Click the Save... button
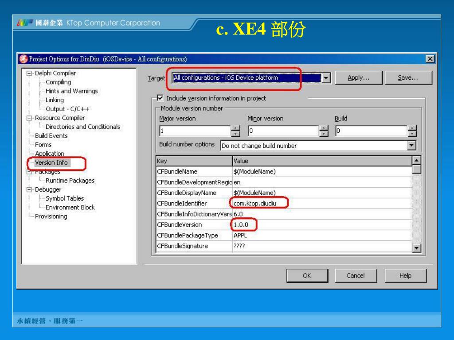 pos(408,78)
